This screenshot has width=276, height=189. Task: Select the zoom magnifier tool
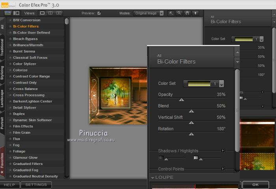(179, 13)
